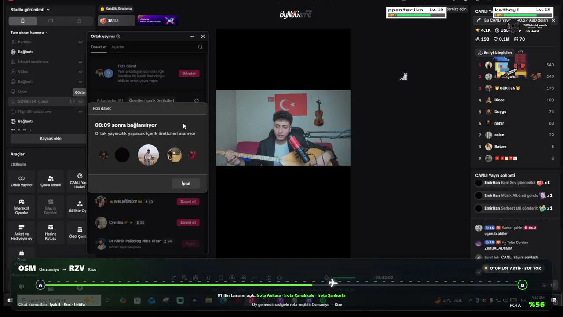Open the Hazine Kutusu tool tile
This screenshot has width=563, height=317.
coord(51,233)
